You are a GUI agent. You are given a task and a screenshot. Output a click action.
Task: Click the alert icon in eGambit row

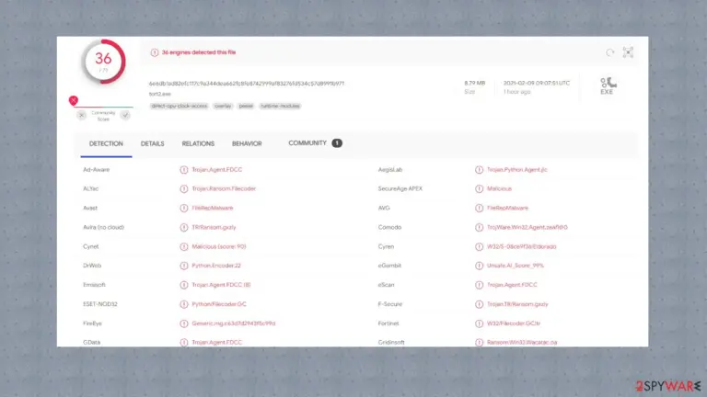pyautogui.click(x=479, y=266)
